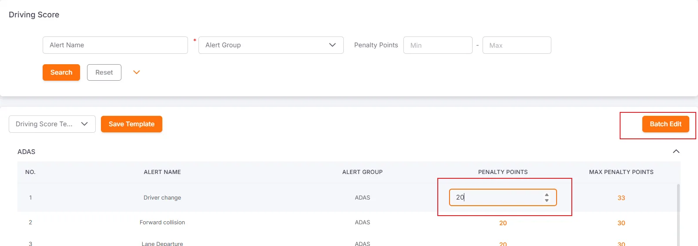Increase Driver change penalty with up arrow

coord(547,195)
